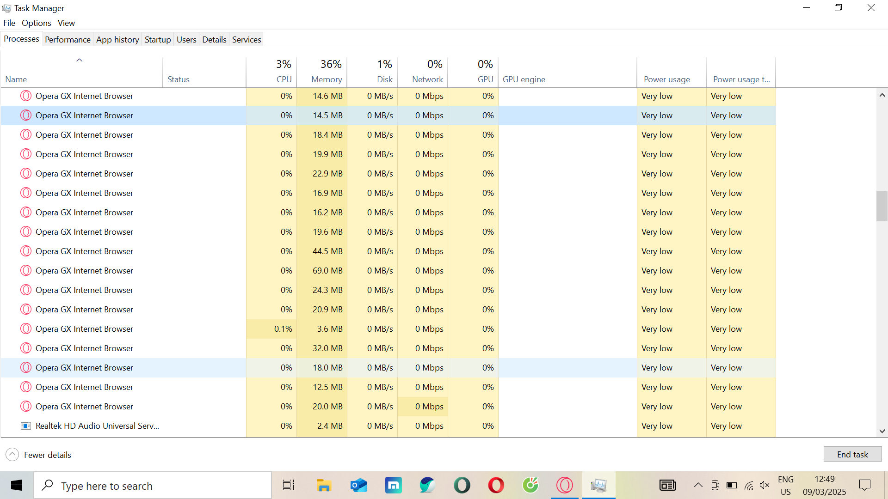Switch to App history tab

coord(117,40)
